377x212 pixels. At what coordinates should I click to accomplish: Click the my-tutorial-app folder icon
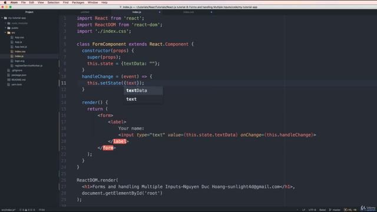pos(5,18)
